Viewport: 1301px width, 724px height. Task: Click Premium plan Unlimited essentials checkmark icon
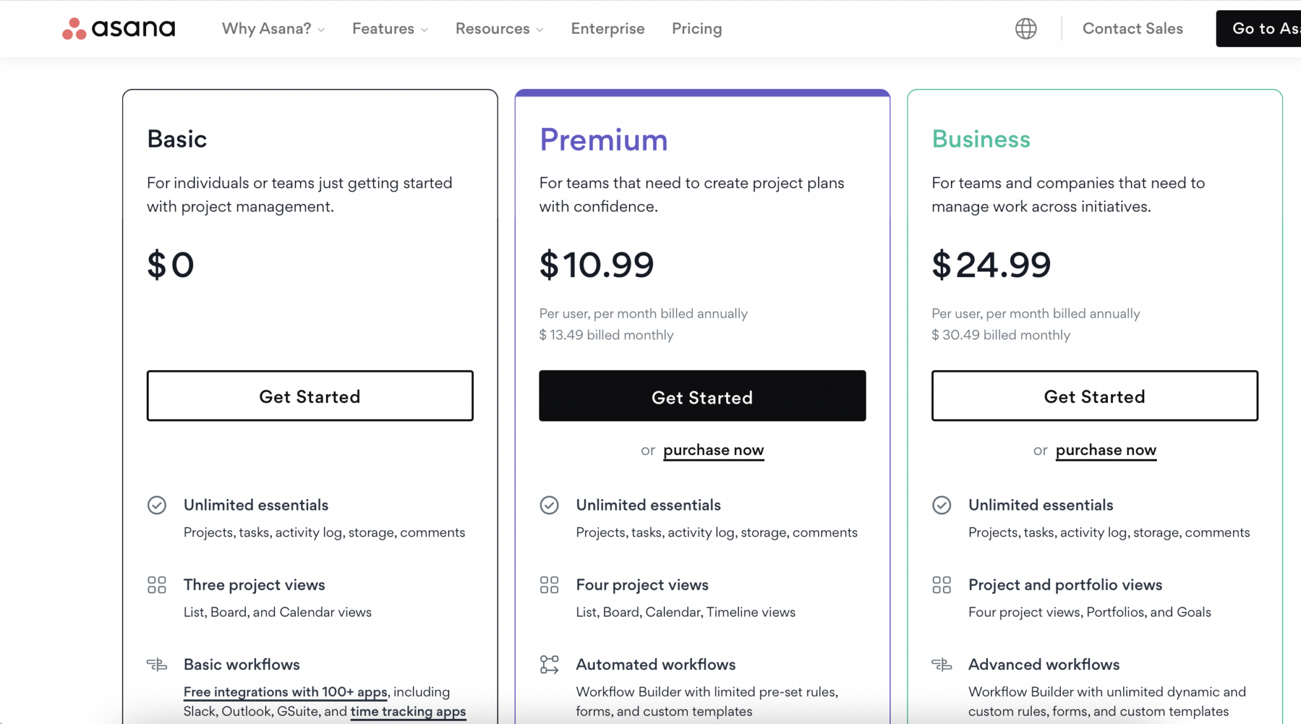pyautogui.click(x=549, y=505)
